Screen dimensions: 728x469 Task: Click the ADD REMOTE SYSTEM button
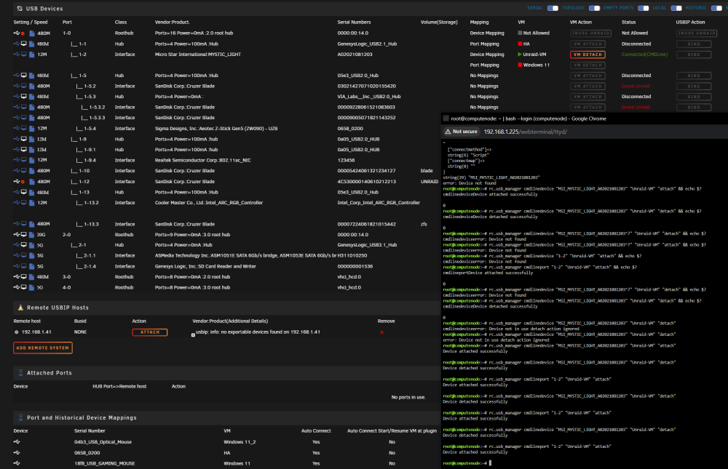point(43,348)
